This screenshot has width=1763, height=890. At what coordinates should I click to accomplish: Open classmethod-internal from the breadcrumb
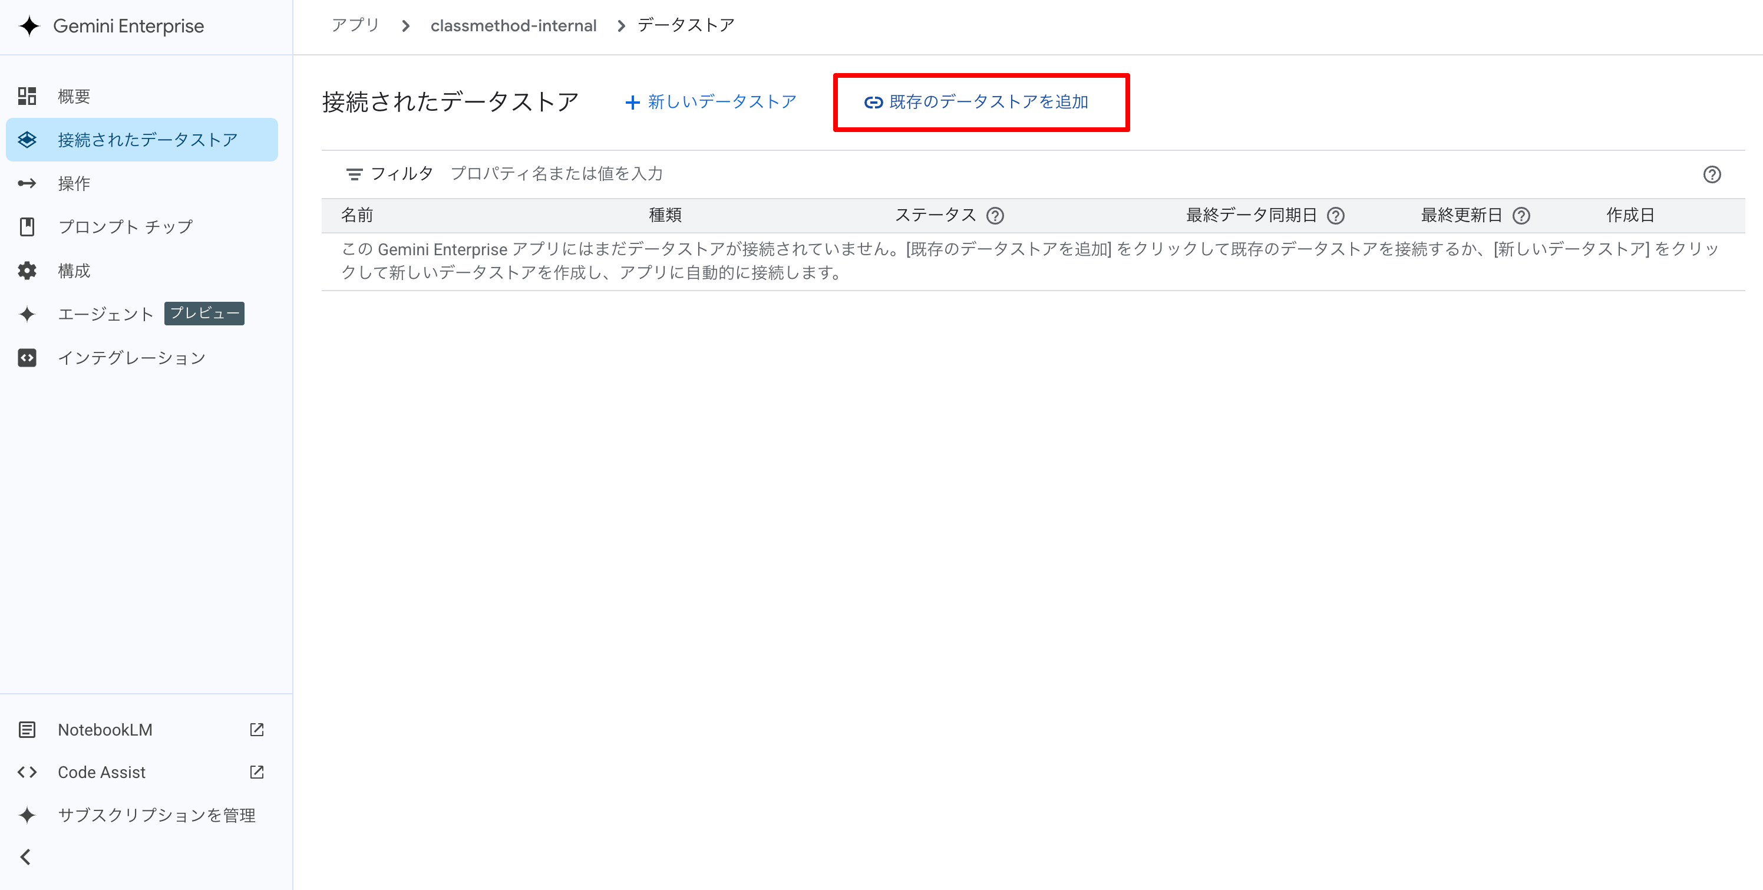tap(514, 25)
